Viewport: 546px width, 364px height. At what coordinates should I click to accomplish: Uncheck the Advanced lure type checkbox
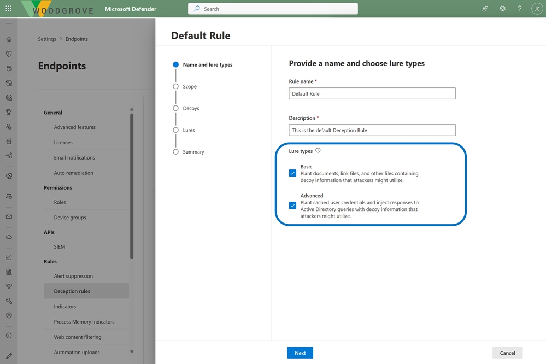coord(292,206)
